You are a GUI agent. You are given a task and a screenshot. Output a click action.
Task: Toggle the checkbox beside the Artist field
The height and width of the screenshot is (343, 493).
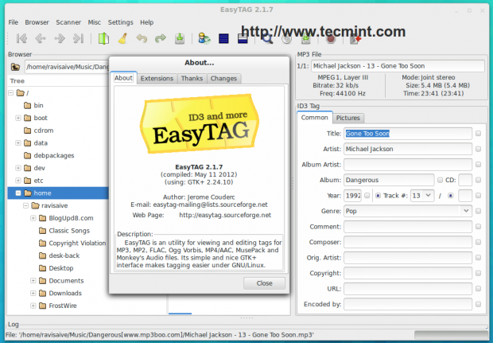(x=478, y=149)
